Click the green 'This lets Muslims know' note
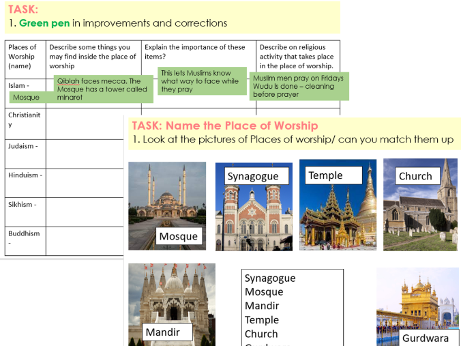The image size is (461, 346). tap(202, 81)
